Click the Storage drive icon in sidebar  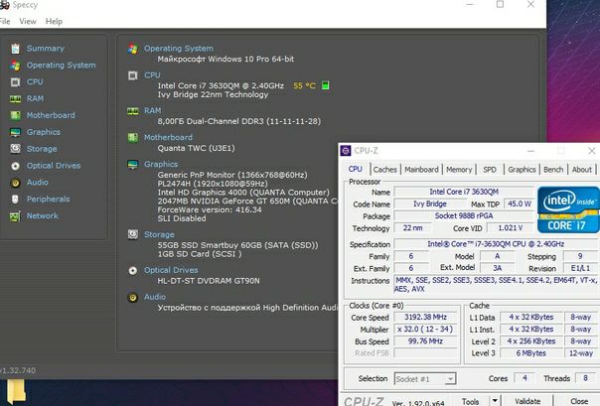click(15, 149)
